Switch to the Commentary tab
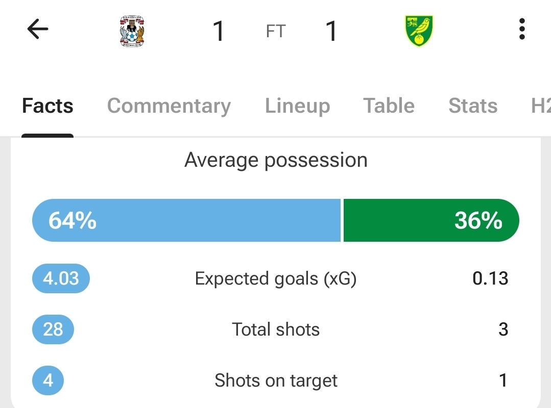 (x=169, y=106)
